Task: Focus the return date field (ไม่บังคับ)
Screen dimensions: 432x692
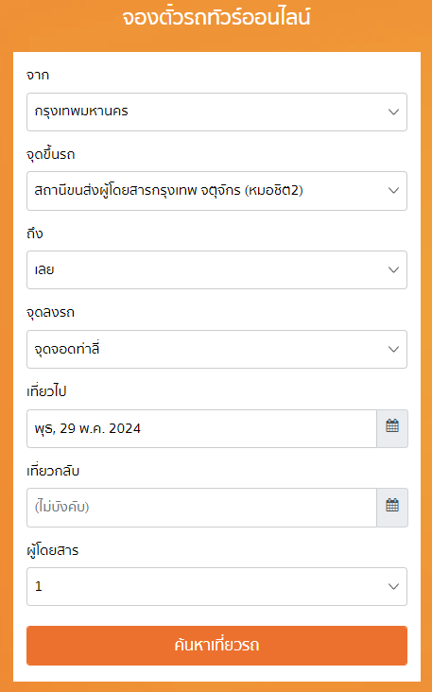Action: point(201,508)
